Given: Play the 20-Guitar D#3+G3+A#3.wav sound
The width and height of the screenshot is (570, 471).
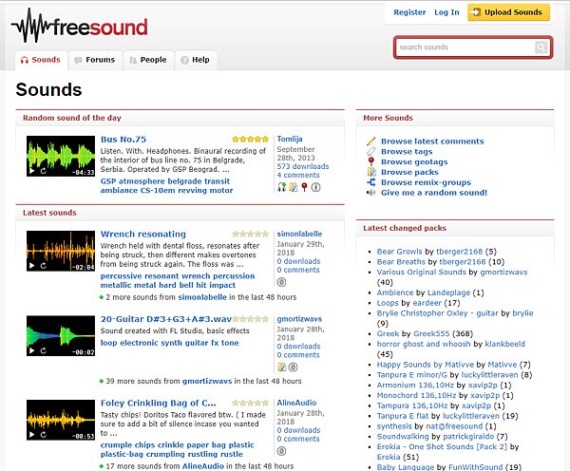Looking at the screenshot, I should 32,350.
